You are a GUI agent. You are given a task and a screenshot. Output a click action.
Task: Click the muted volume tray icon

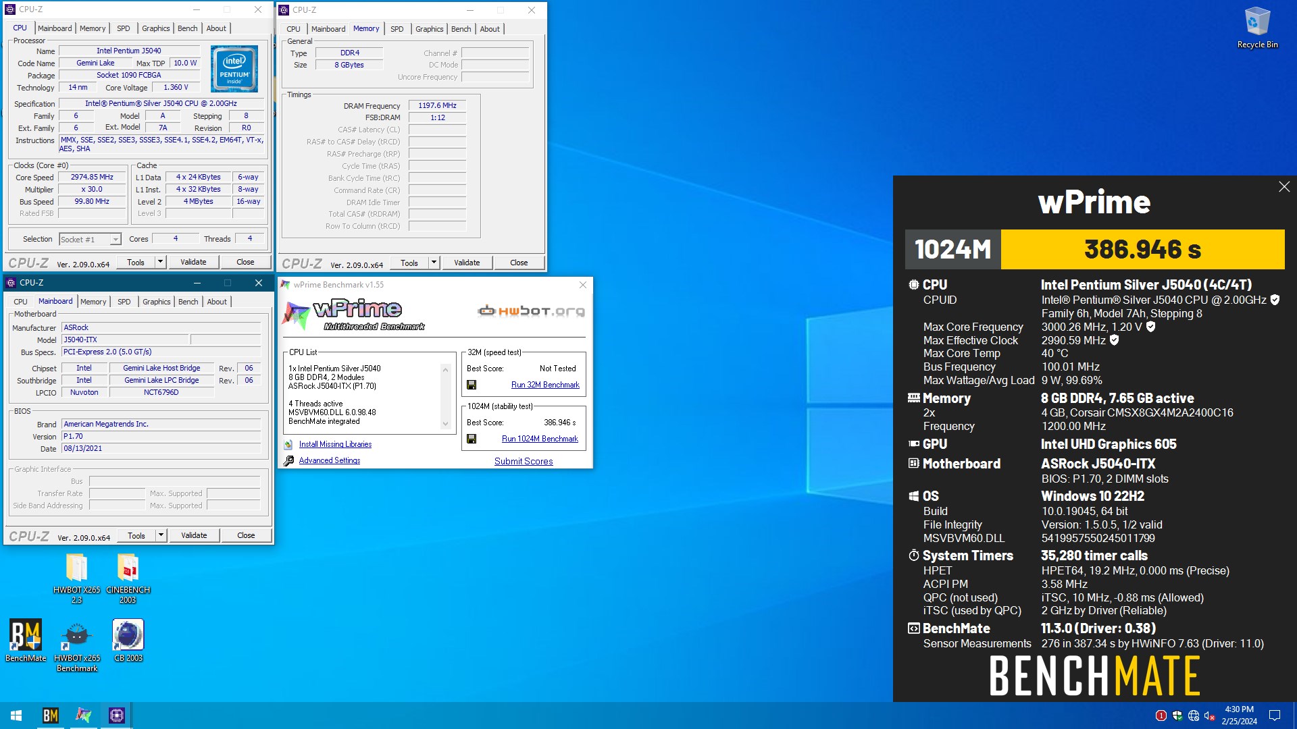[1210, 715]
